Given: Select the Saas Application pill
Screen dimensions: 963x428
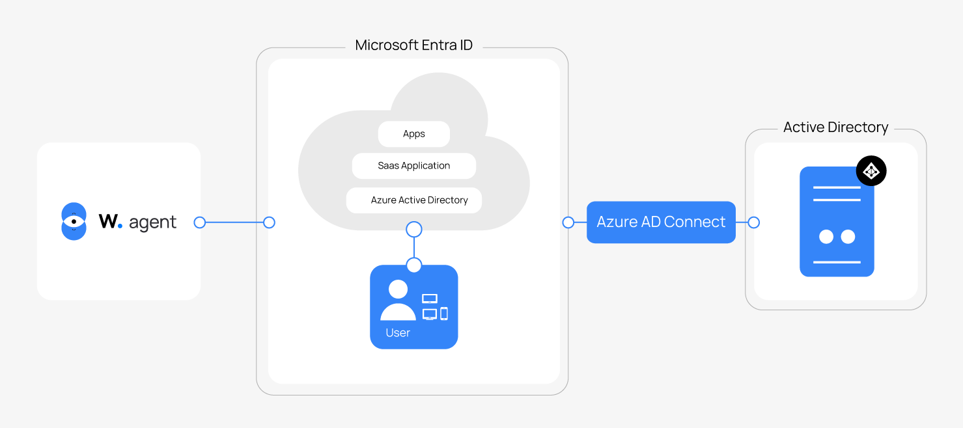Looking at the screenshot, I should click(414, 166).
